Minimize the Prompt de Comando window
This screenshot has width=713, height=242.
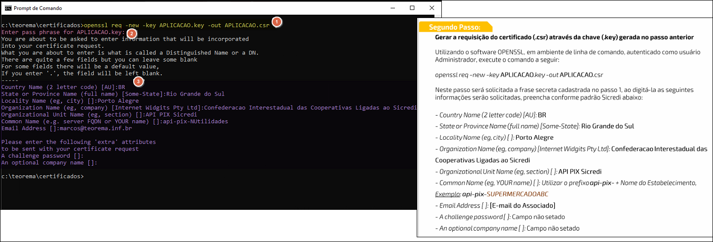(393, 8)
